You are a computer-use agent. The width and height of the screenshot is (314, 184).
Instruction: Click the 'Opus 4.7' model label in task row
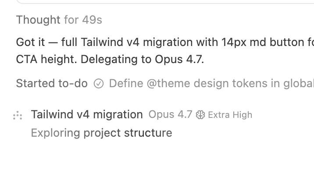tap(170, 114)
